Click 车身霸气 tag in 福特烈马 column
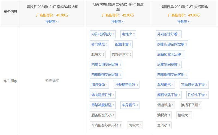Viewport: 218px width, 135px height. [165, 85]
